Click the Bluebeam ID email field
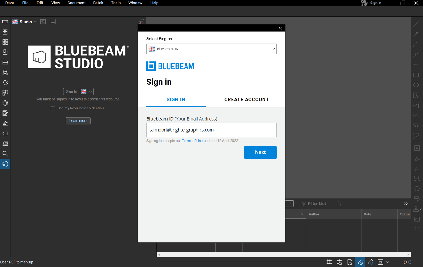The width and height of the screenshot is (423, 267). pos(211,130)
